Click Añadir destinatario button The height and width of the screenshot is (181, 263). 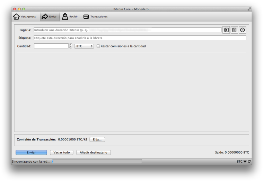pos(93,152)
